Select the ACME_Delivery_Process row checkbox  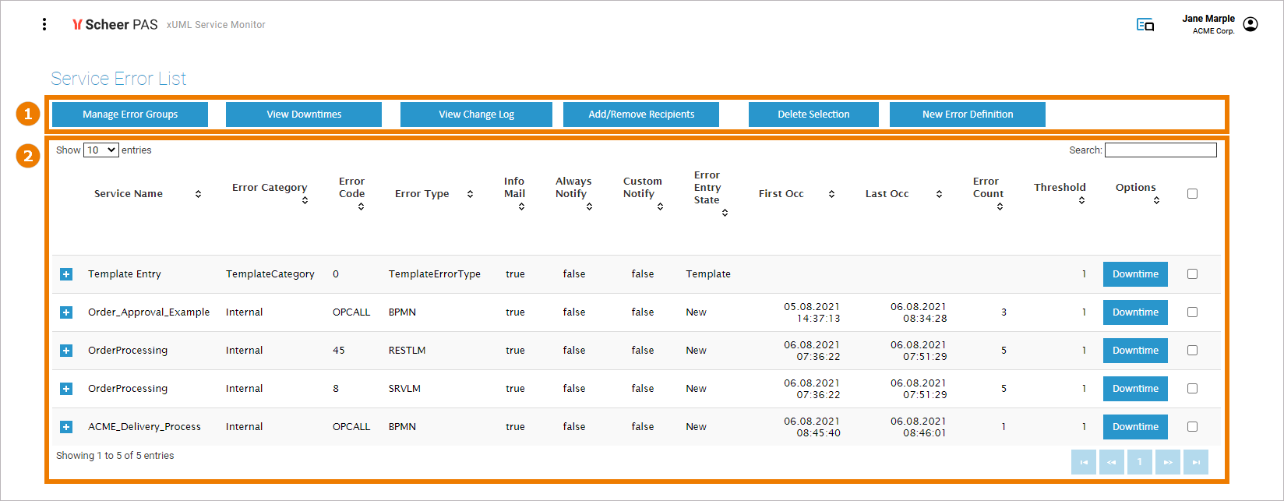tap(1192, 427)
